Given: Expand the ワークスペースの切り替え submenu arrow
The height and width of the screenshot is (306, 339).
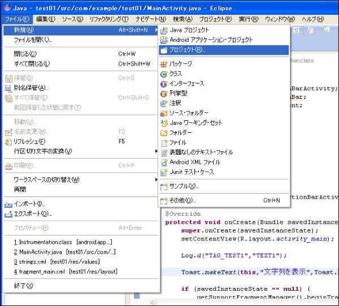Looking at the screenshot, I should pyautogui.click(x=157, y=180).
